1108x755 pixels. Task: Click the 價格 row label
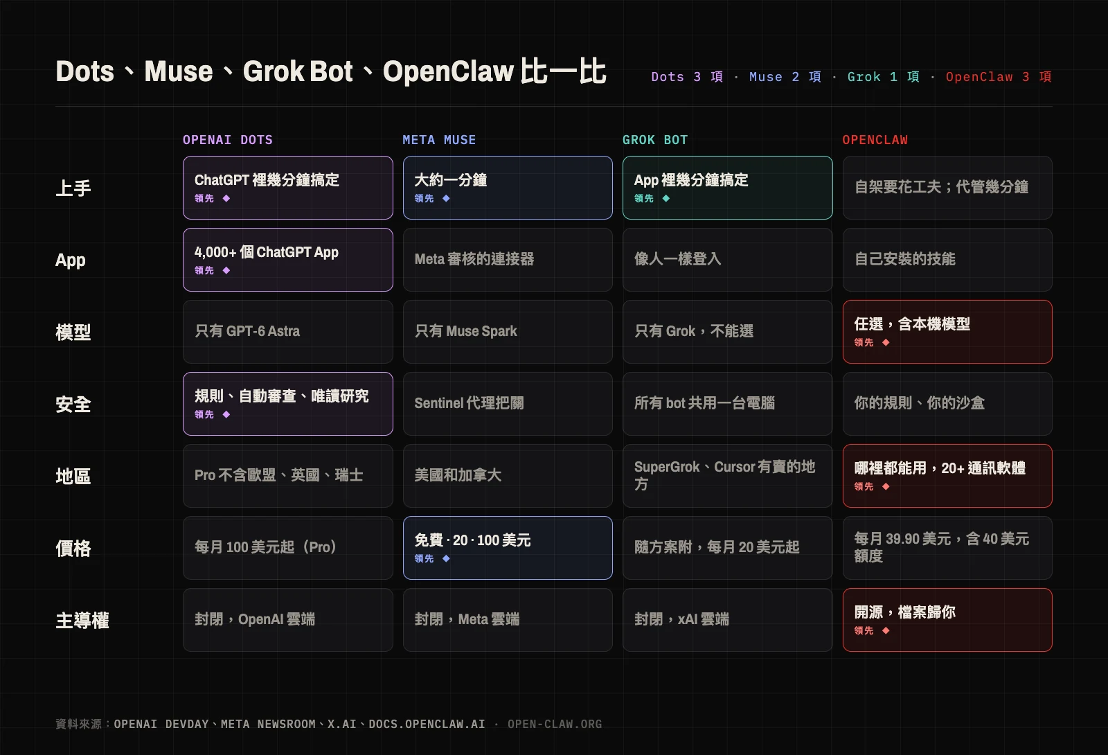[73, 549]
